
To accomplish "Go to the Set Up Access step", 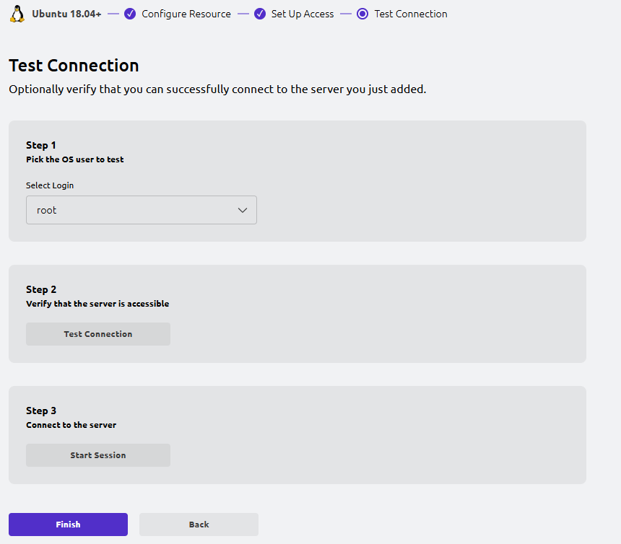I will [x=303, y=14].
